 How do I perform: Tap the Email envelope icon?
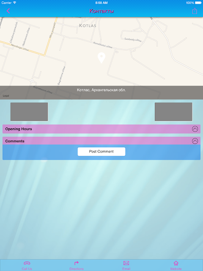click(126, 263)
